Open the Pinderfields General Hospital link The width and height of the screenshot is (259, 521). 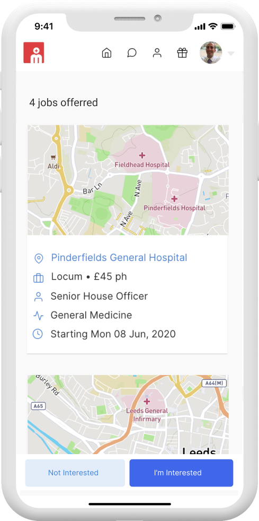tap(119, 257)
